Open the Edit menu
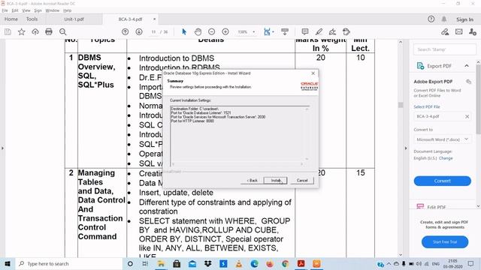 click(15, 10)
